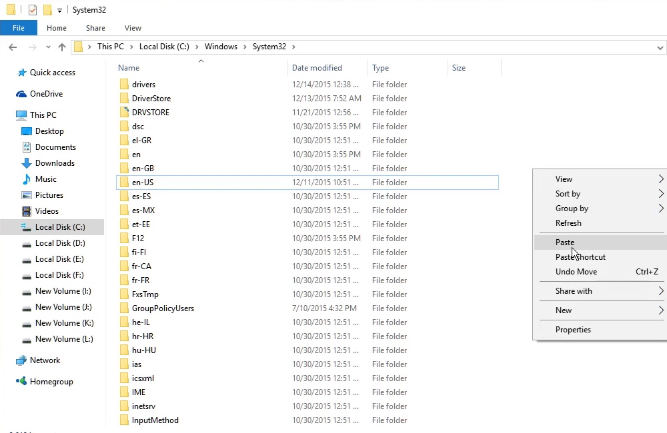
Task: Open Customize Quick Access Toolbar dropdown
Action: (59, 10)
